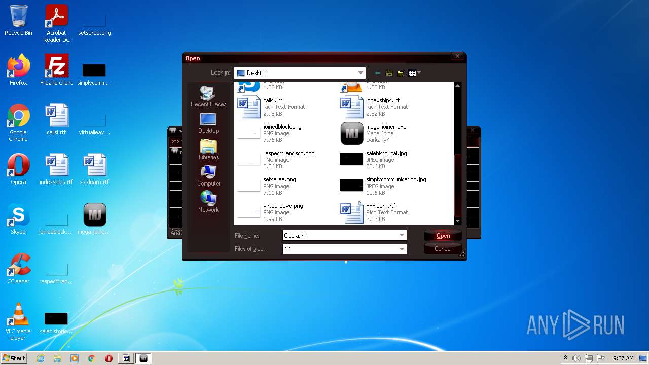The width and height of the screenshot is (649, 365).
Task: Open Opera from the taskbar
Action: 109,358
